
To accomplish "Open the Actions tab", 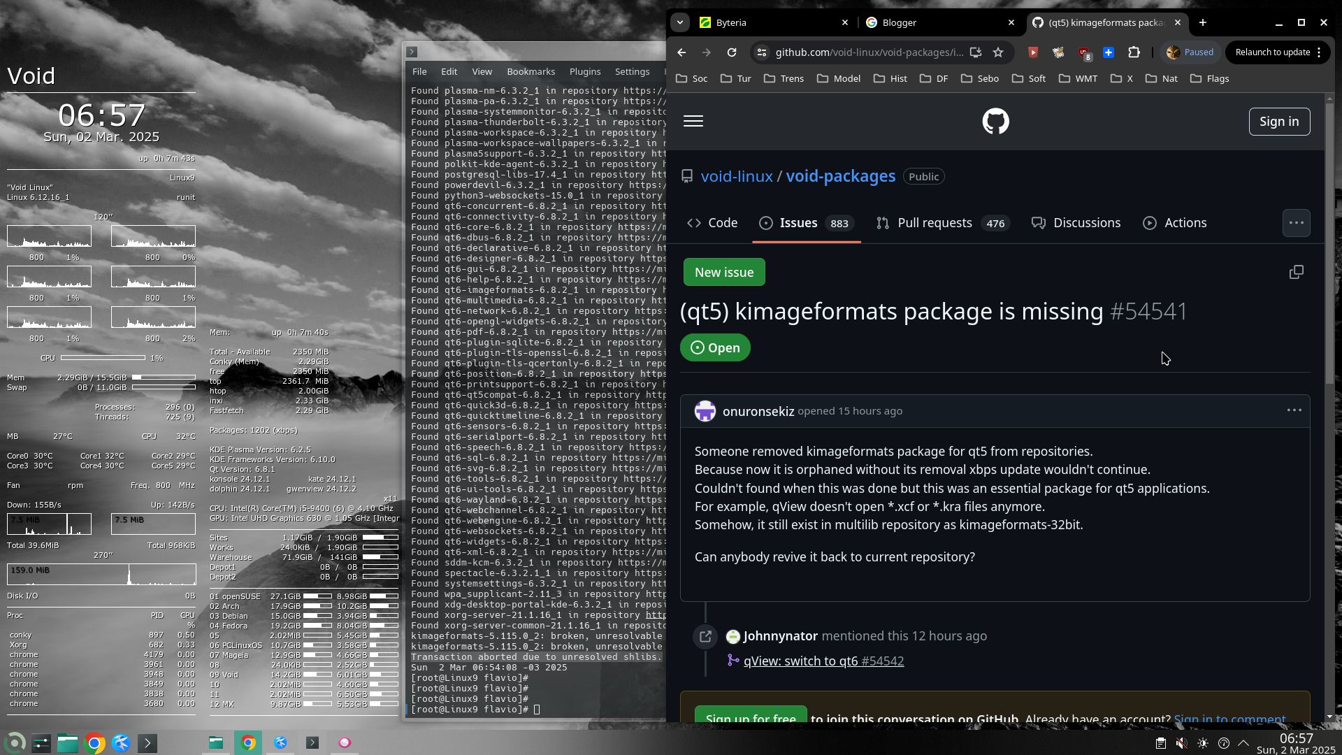I will point(1175,223).
